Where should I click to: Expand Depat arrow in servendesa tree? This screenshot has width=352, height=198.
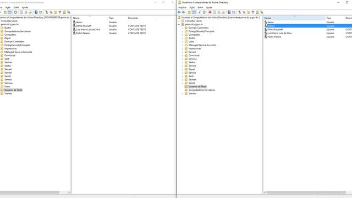pyautogui.click(x=183, y=69)
